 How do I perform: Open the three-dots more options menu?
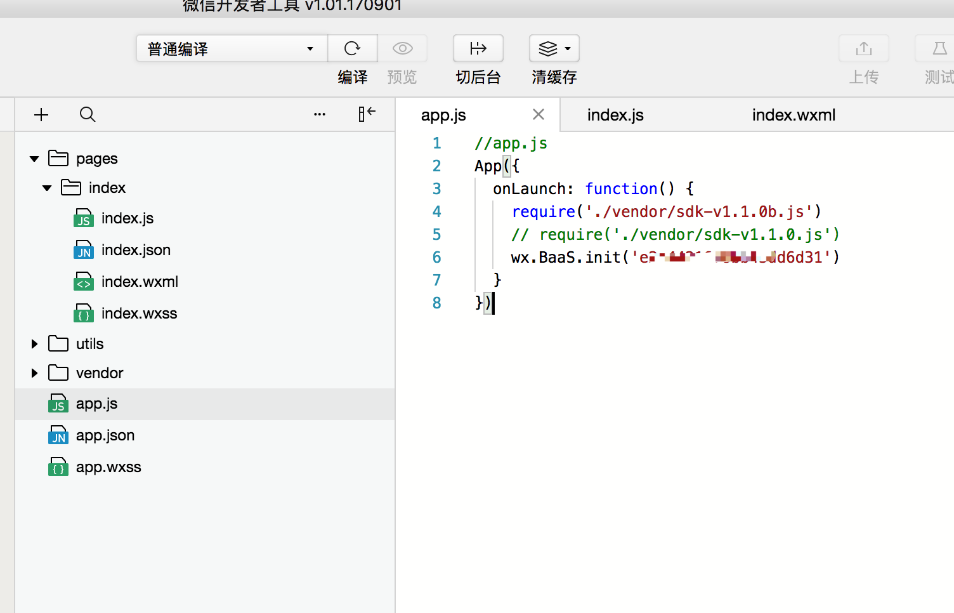point(320,115)
